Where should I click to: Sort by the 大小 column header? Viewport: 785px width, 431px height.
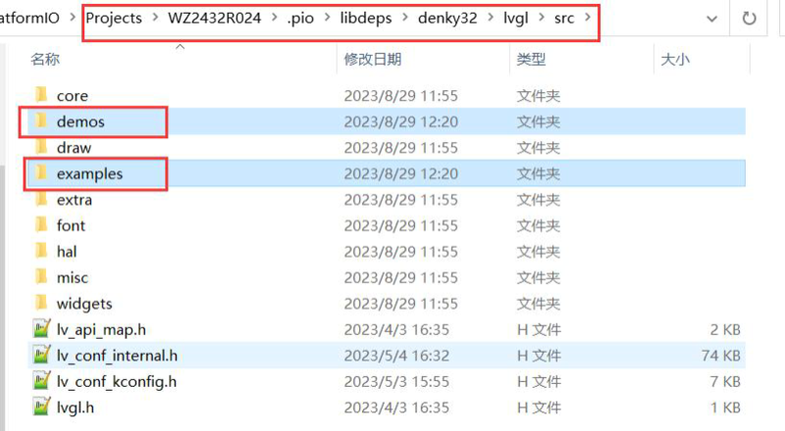[x=675, y=59]
